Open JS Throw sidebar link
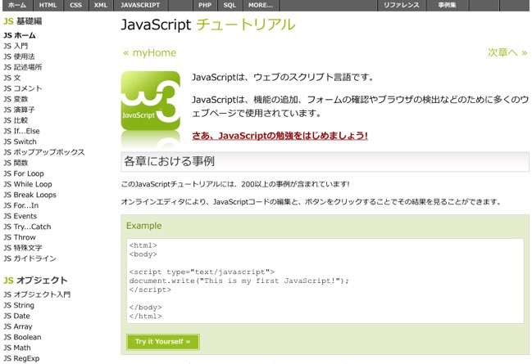The width and height of the screenshot is (532, 364). [x=20, y=237]
